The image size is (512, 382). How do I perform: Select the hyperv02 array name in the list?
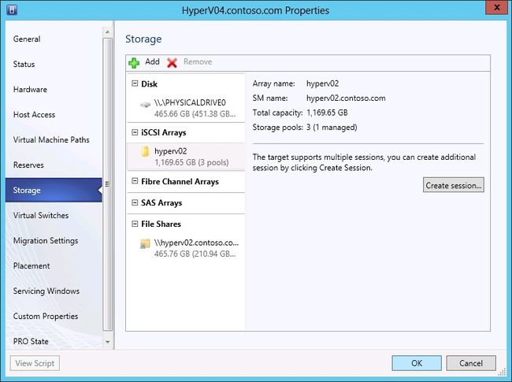pyautogui.click(x=170, y=151)
